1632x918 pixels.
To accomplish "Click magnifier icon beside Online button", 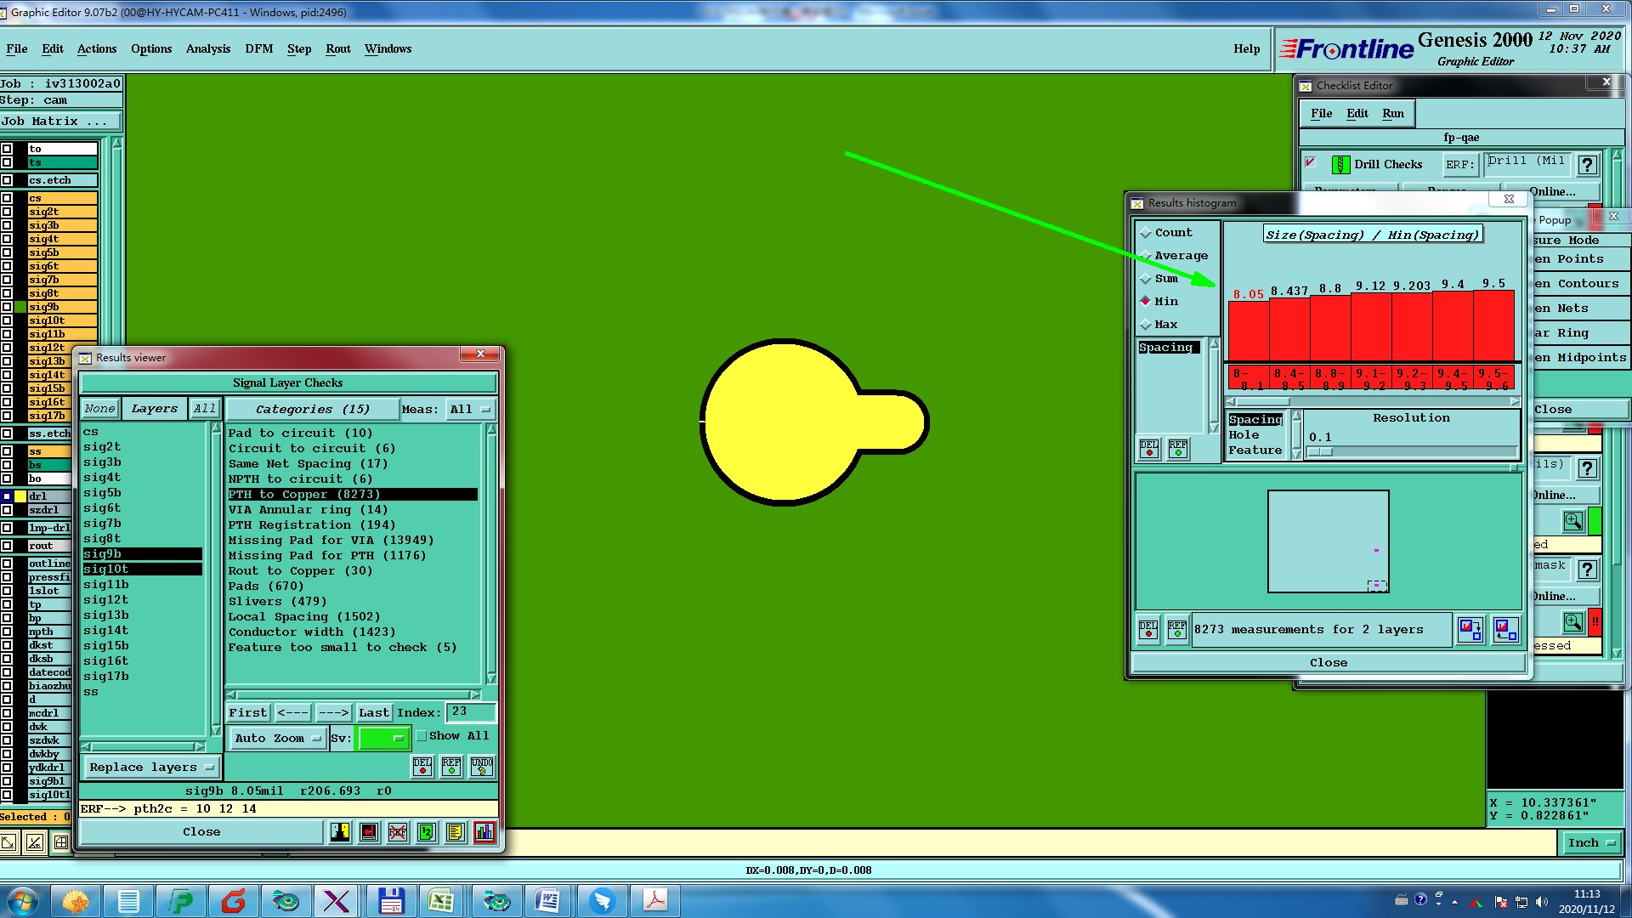I will pos(1573,521).
